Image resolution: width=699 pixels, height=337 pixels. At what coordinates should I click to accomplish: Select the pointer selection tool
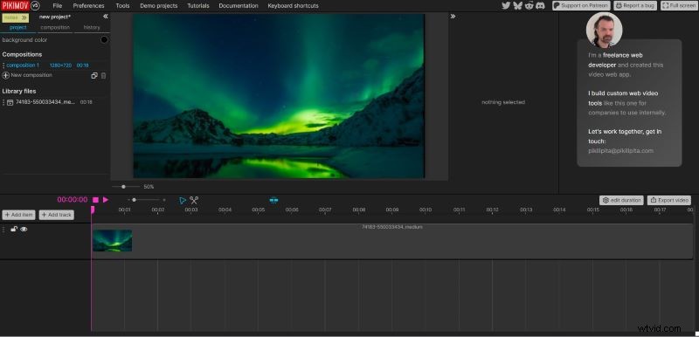pyautogui.click(x=183, y=200)
